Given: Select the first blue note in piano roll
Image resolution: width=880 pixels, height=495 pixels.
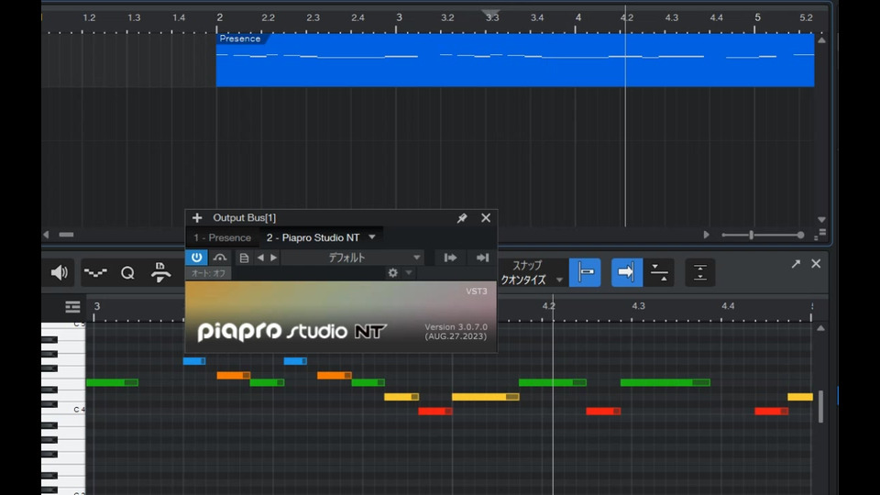Looking at the screenshot, I should [x=194, y=361].
